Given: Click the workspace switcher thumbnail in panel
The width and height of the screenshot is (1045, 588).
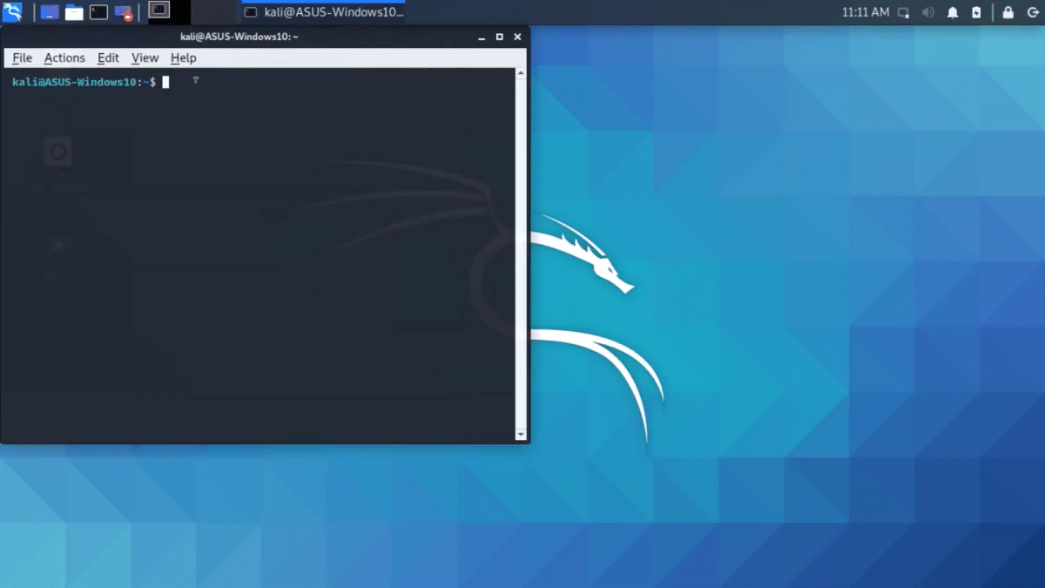Looking at the screenshot, I should pyautogui.click(x=158, y=11).
